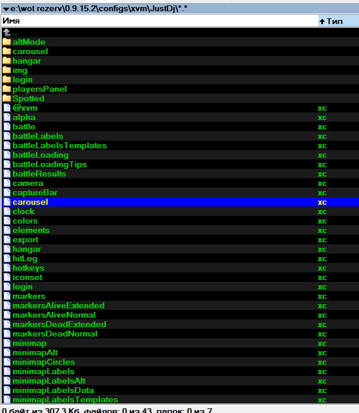Viewport: 359px width, 413px height.
Task: Select the altMode folder icon
Action: pyautogui.click(x=7, y=42)
